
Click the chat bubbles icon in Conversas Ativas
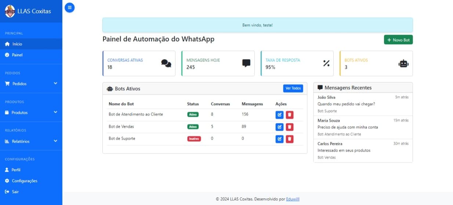point(166,63)
